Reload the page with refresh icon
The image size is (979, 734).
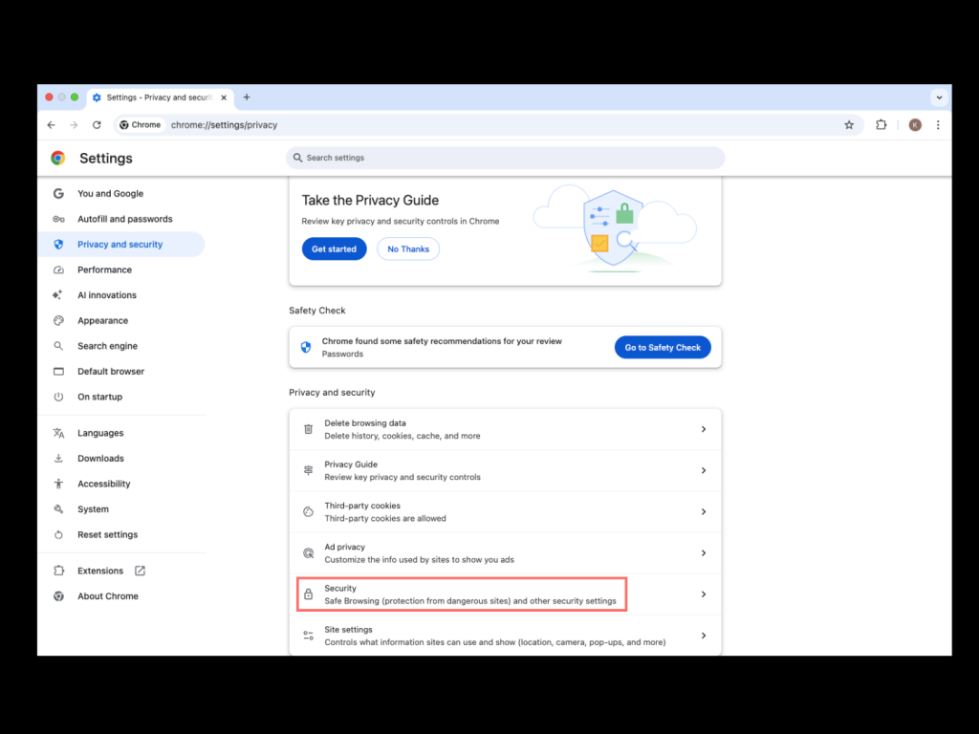coord(97,125)
